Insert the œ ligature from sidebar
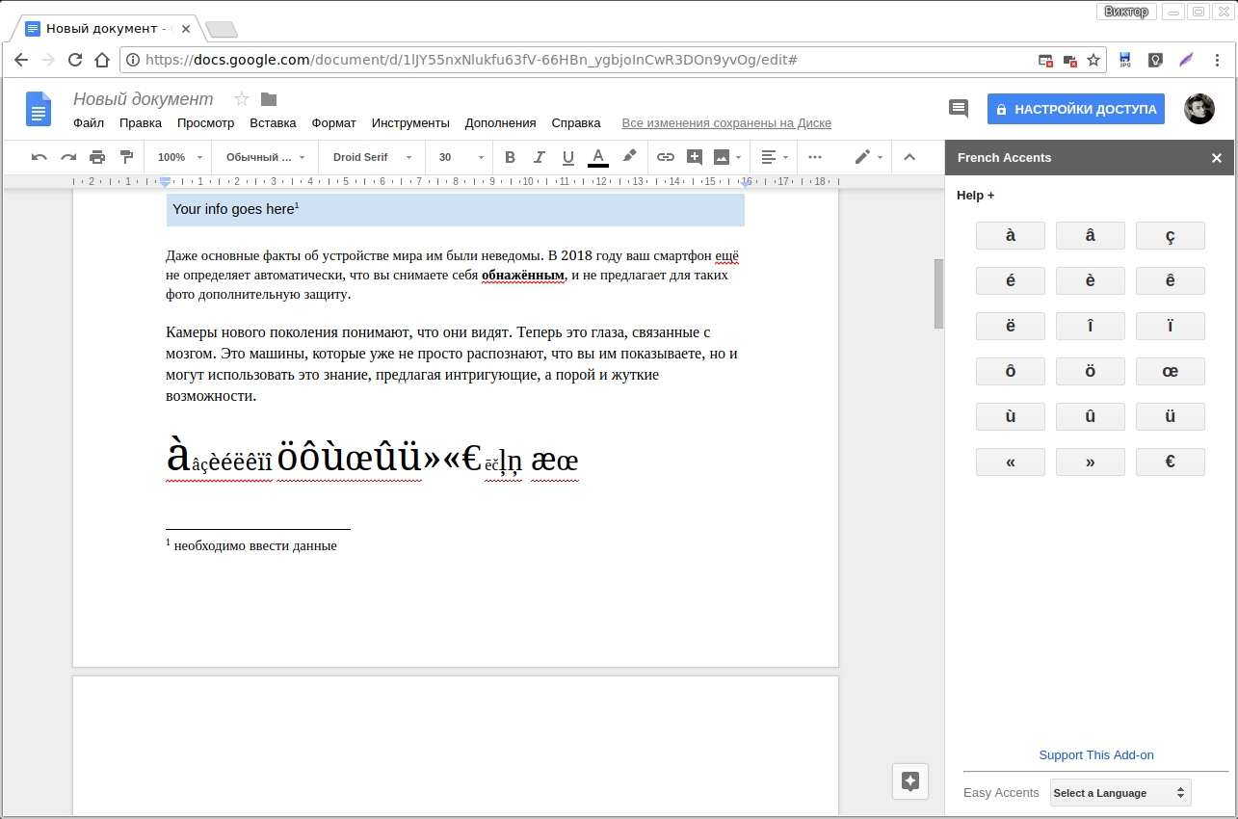This screenshot has width=1238, height=819. point(1171,371)
